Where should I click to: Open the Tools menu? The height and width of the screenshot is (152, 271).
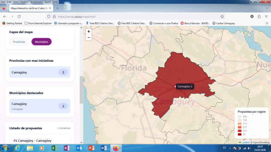point(47,2)
